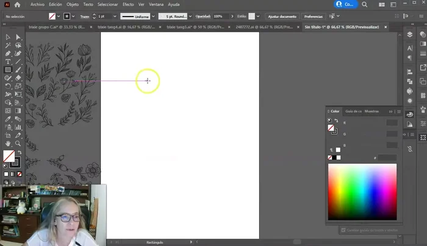Open the Pathfinder panel icon

point(409,82)
